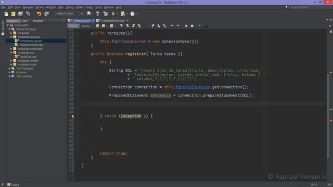Expand the Test Libraries node
Screen dimensions: 333x187
coord(9,76)
